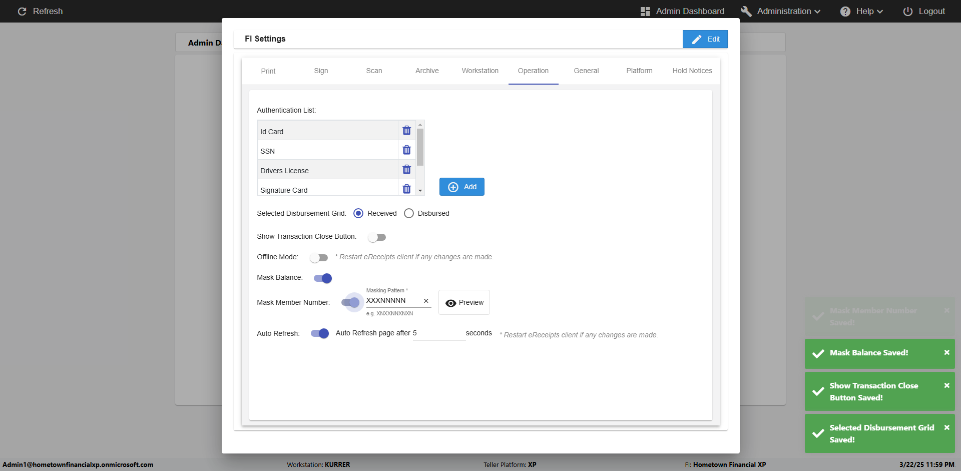Image resolution: width=961 pixels, height=471 pixels.
Task: Click the Refresh text in the top bar
Action: 48,11
